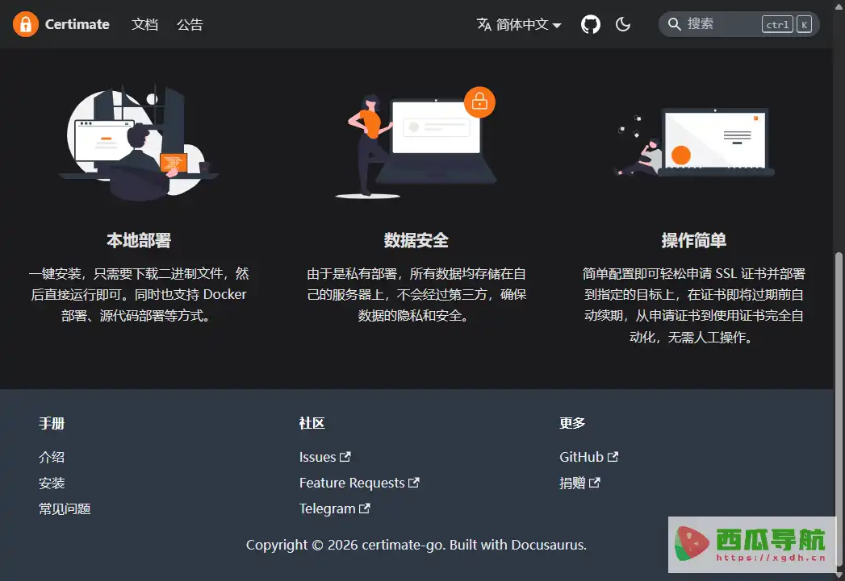This screenshot has width=845, height=581.
Task: Open the 捐赠 donation link
Action: tap(579, 483)
